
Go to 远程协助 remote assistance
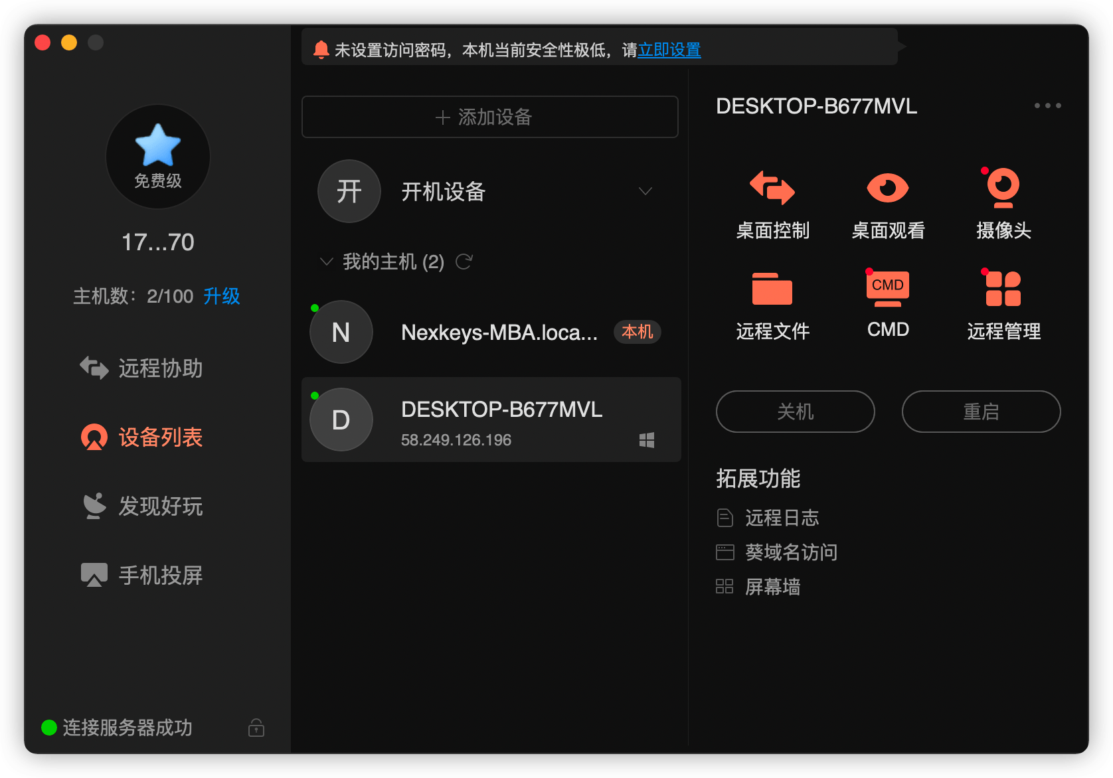pyautogui.click(x=141, y=368)
